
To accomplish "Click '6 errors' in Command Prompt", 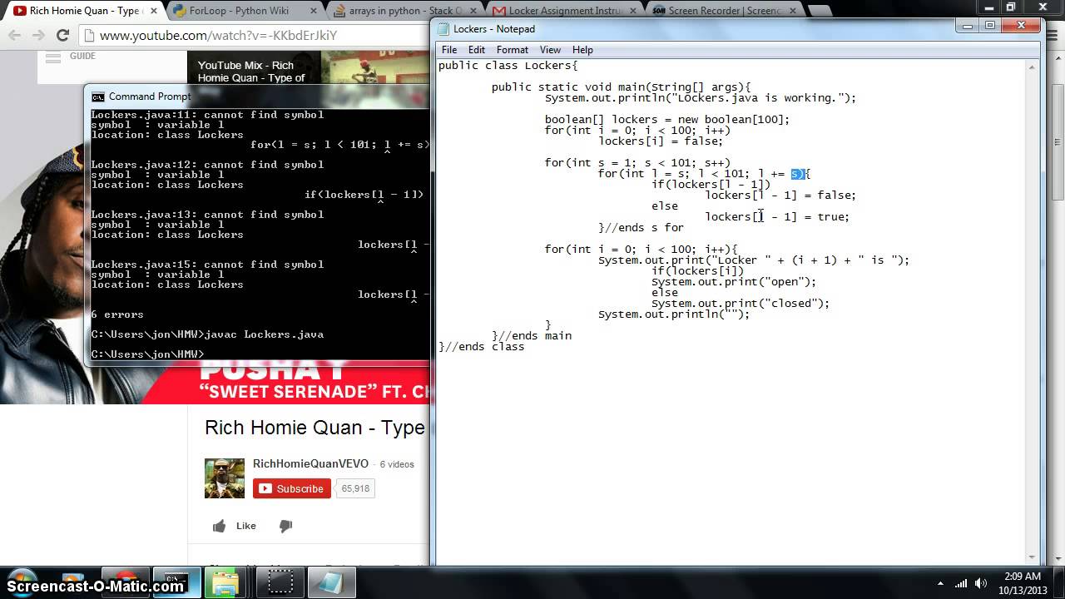I will coord(117,314).
